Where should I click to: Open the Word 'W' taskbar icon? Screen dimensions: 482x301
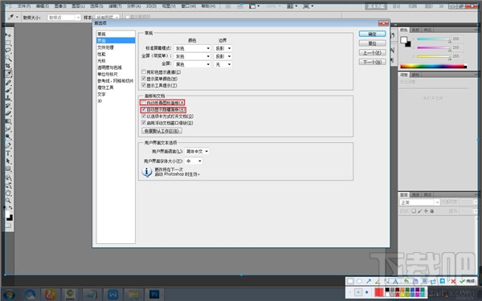(112, 295)
